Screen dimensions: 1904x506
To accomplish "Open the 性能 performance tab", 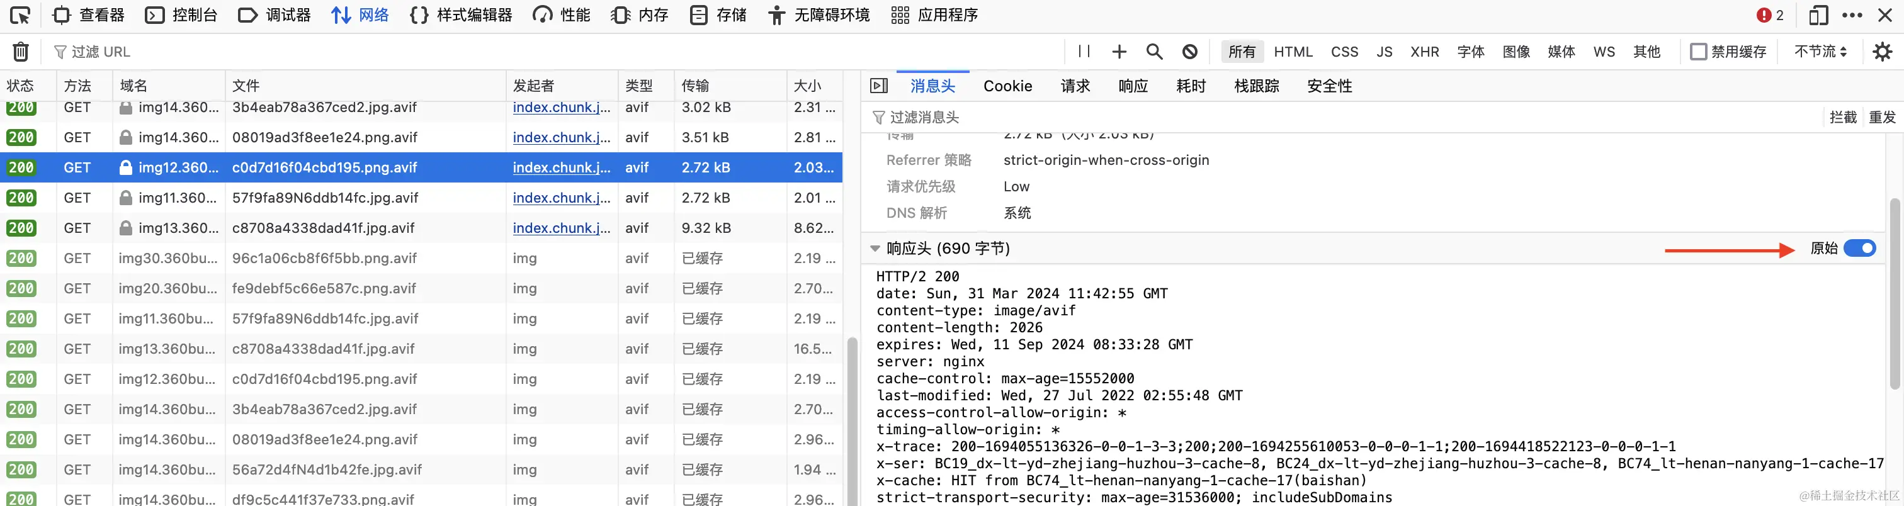I will [x=561, y=14].
